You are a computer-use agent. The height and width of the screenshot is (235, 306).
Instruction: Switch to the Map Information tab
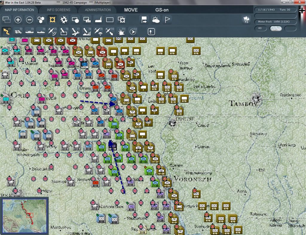[x=19, y=10]
